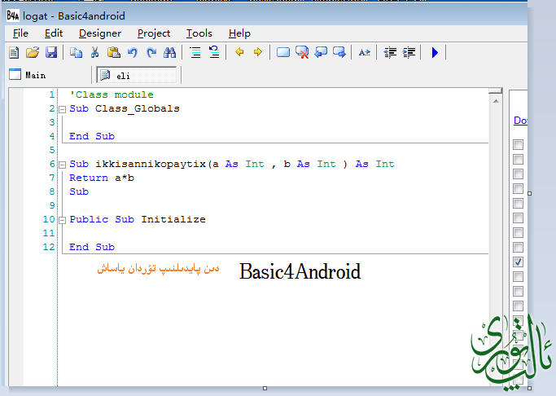Uncomment the selected block of code
The width and height of the screenshot is (556, 396).
point(214,52)
